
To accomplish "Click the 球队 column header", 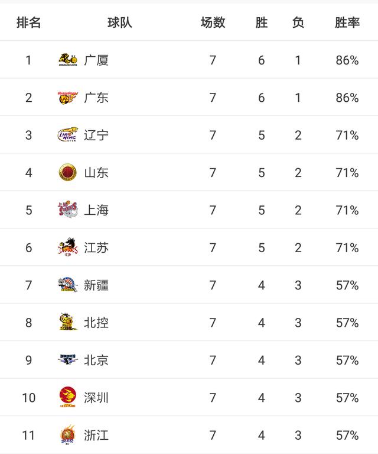I will tap(120, 22).
